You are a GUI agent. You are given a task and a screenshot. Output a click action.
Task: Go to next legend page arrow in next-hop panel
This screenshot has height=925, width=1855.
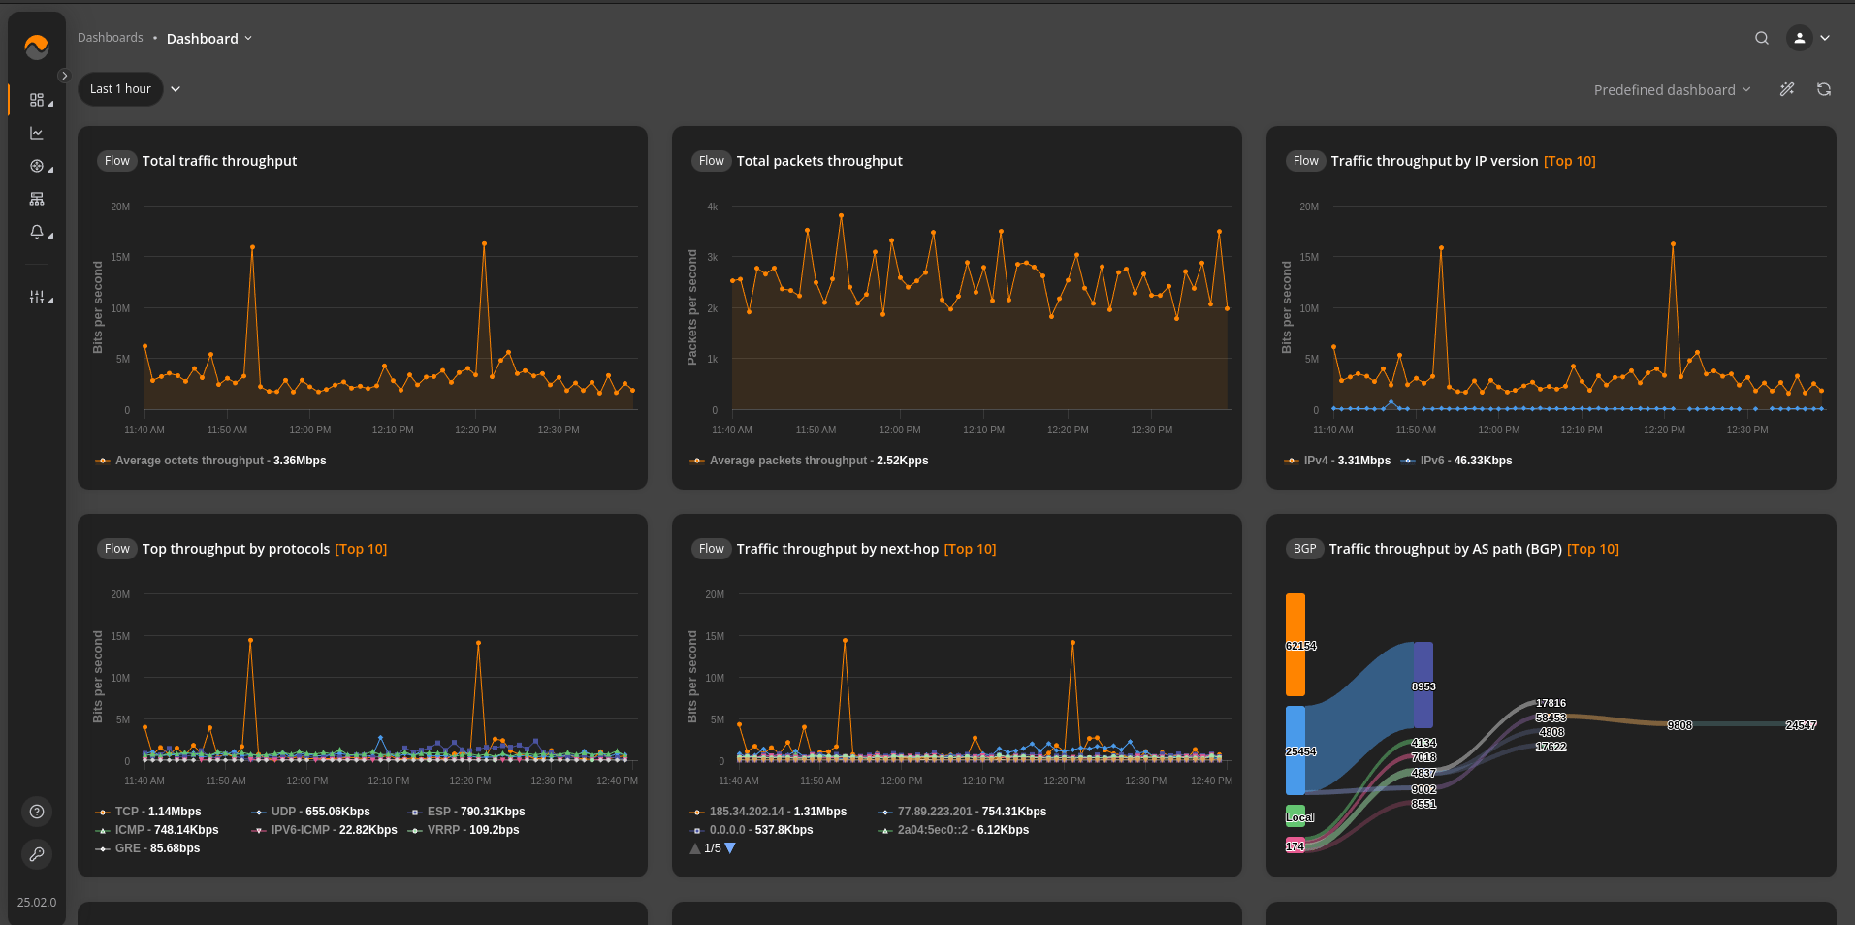pos(730,848)
